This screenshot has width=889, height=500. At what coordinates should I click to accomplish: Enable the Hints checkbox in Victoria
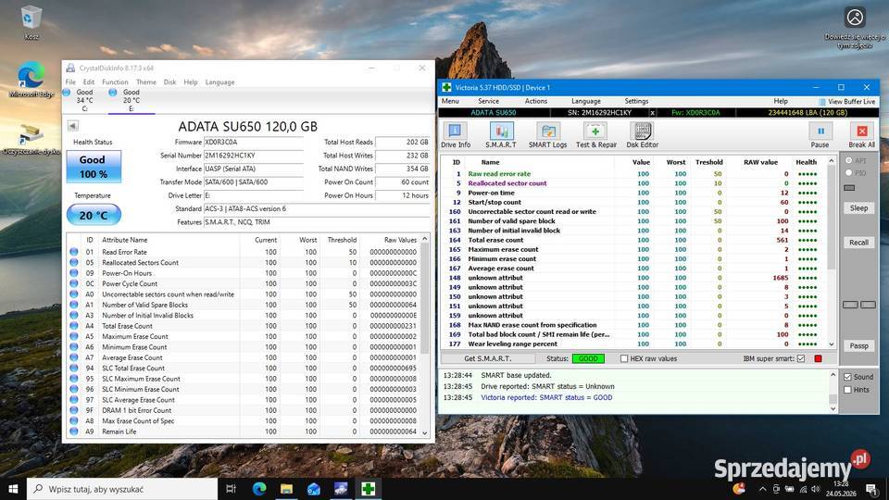[847, 390]
